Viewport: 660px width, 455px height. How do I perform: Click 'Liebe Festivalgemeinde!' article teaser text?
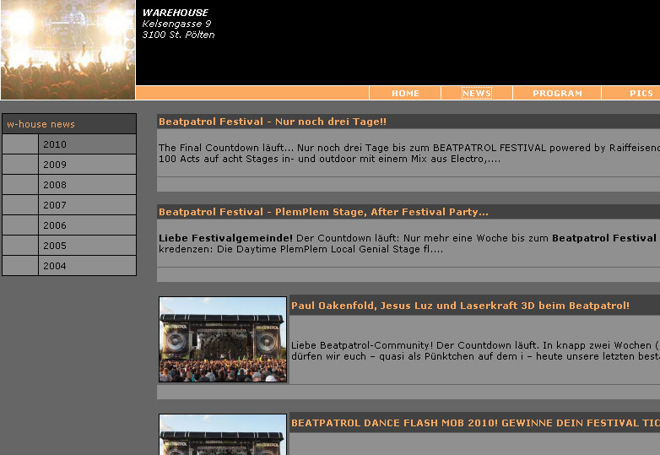coord(408,243)
